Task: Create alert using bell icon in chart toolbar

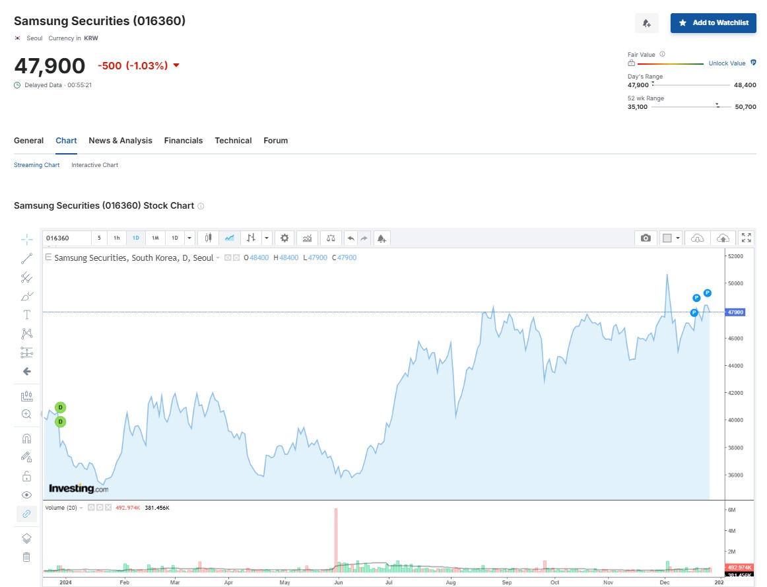Action: coord(382,238)
